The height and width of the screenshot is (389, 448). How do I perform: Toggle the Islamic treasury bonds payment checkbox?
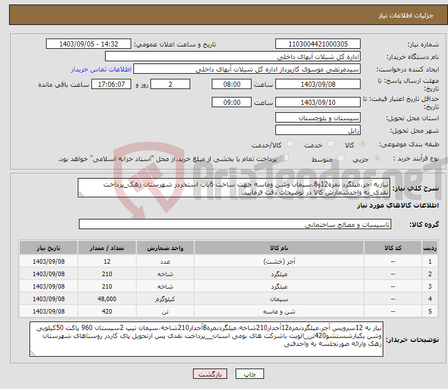284,158
